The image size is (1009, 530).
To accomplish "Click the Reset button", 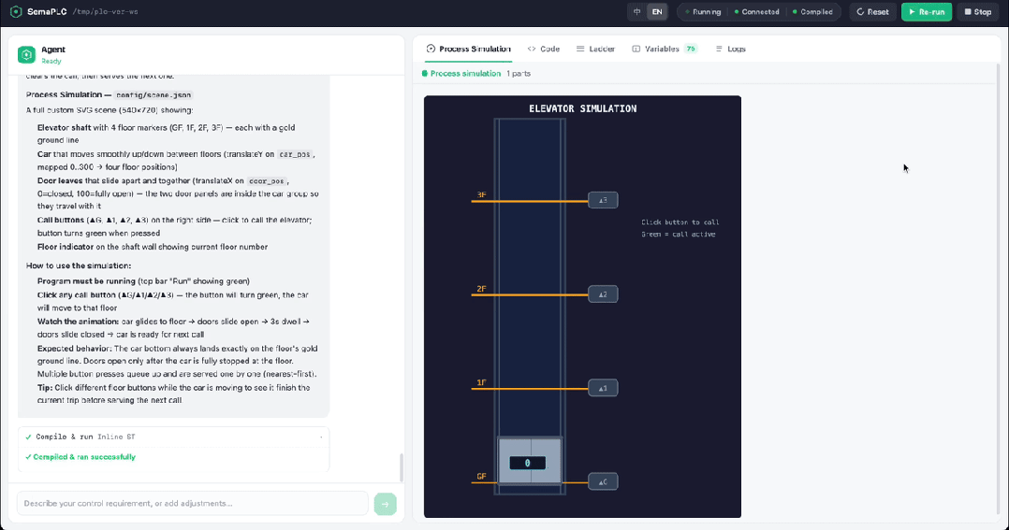I will click(872, 11).
